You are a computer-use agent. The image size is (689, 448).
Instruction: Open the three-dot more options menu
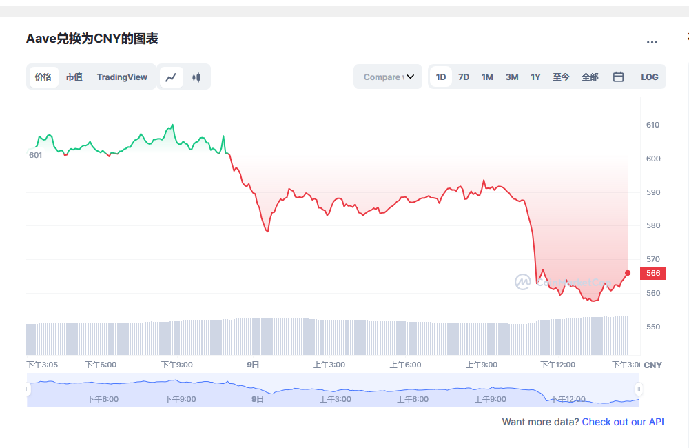click(652, 42)
